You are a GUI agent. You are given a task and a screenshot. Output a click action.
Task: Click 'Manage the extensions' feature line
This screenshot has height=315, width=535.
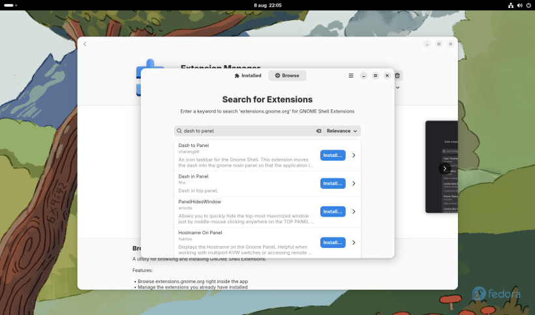click(192, 287)
